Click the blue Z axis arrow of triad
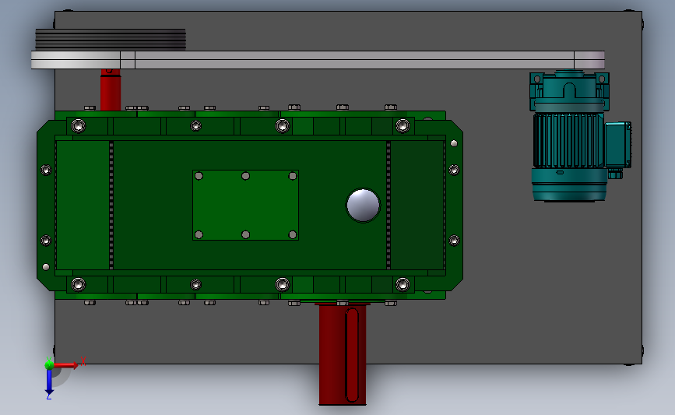The width and height of the screenshot is (675, 415). coord(49,382)
